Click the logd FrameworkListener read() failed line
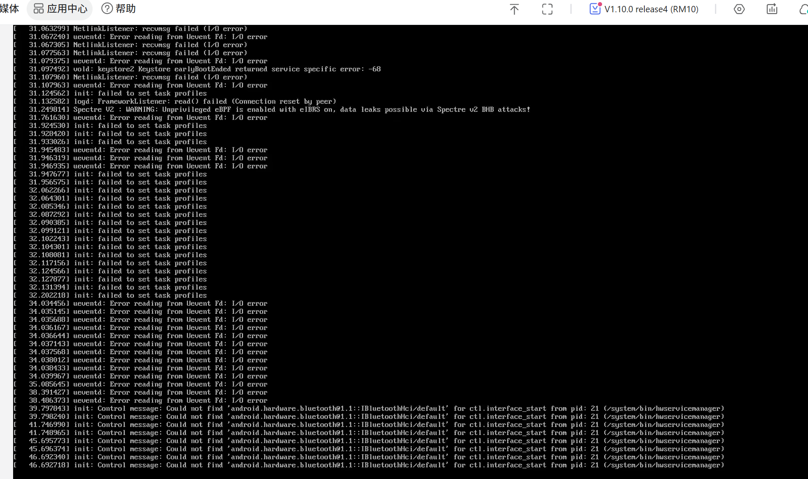Screen dimensions: 808x479 coord(175,101)
